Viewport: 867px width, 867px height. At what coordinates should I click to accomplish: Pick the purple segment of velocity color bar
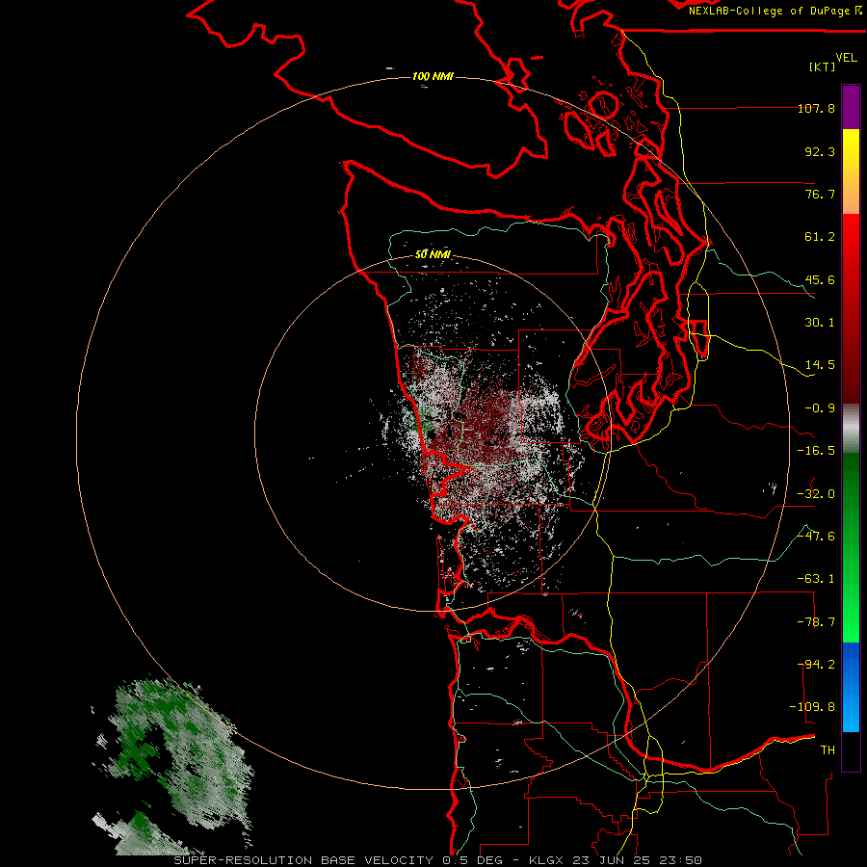click(x=851, y=107)
